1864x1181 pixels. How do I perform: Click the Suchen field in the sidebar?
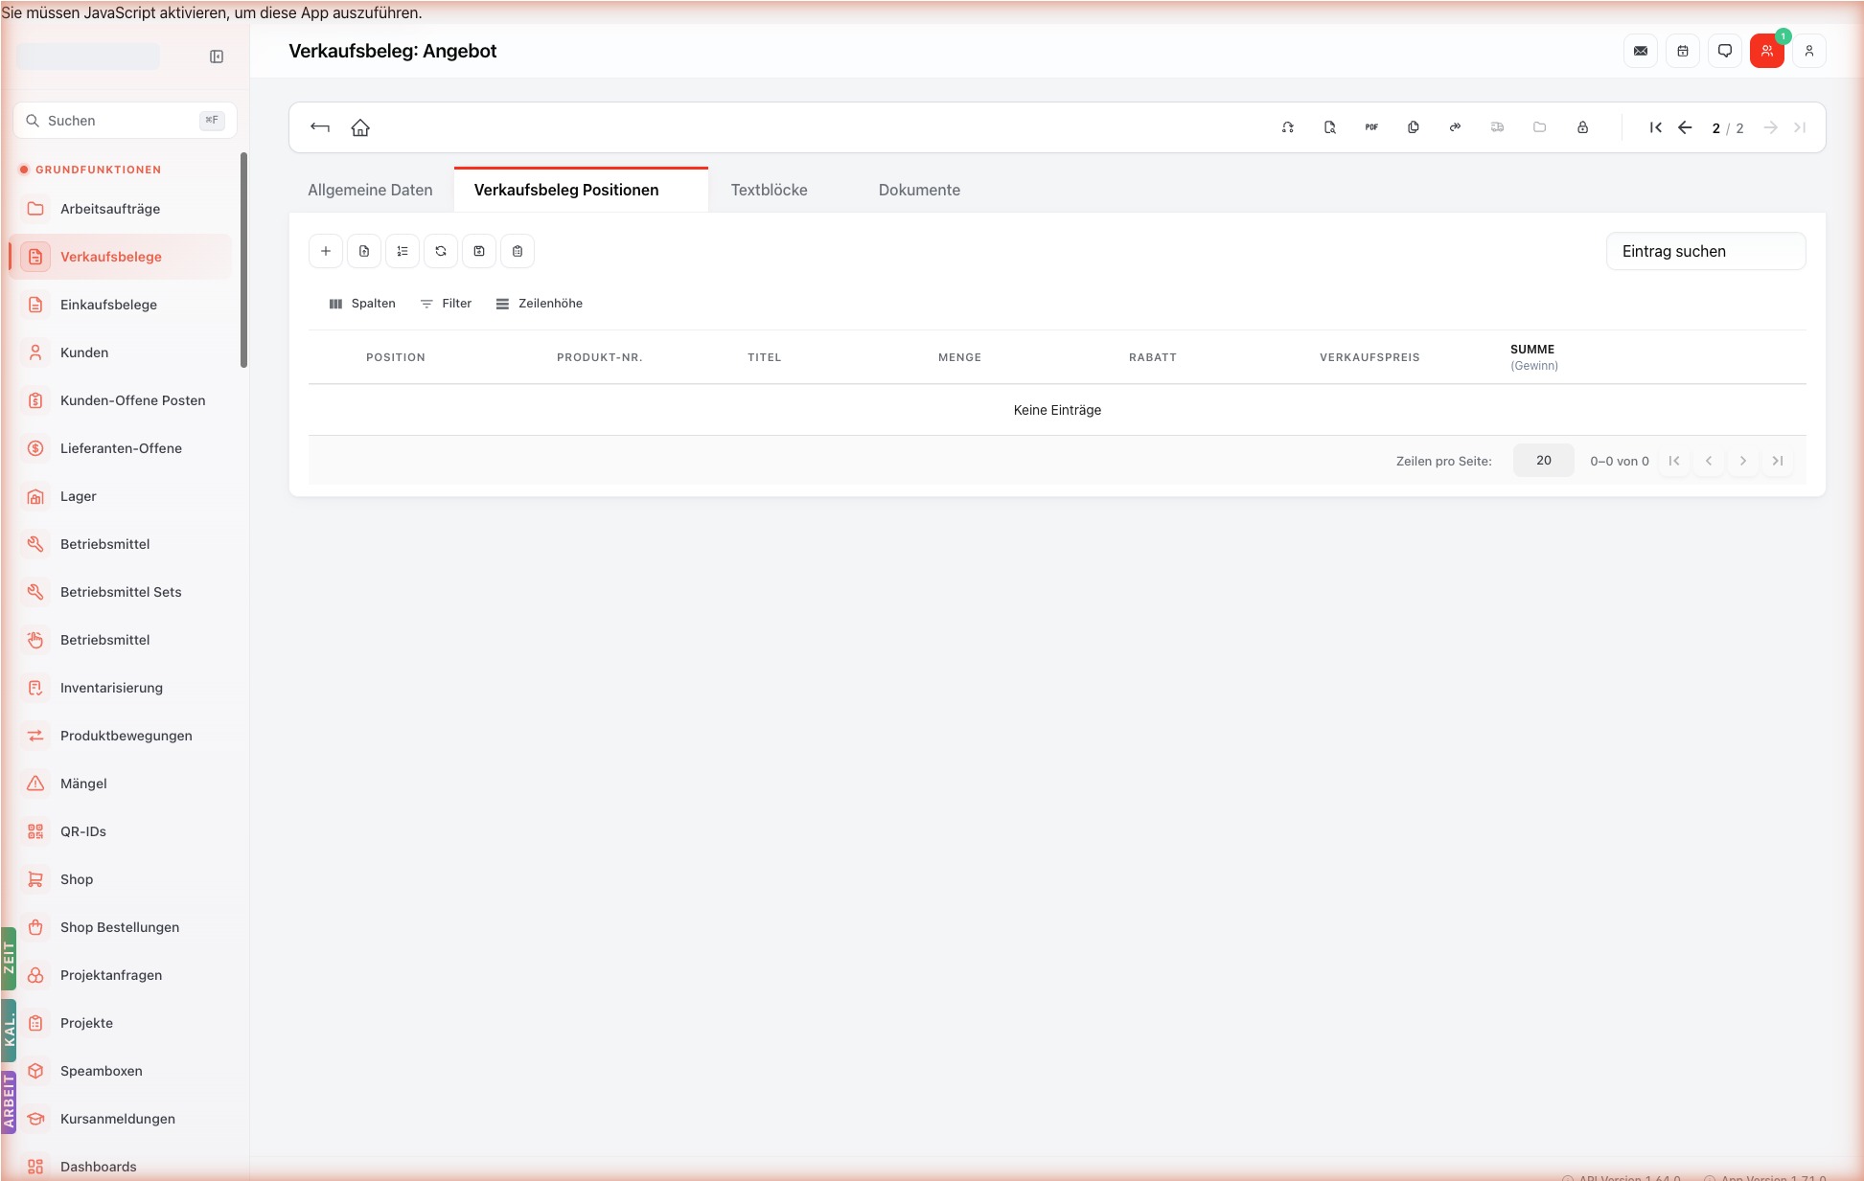[x=125, y=121]
